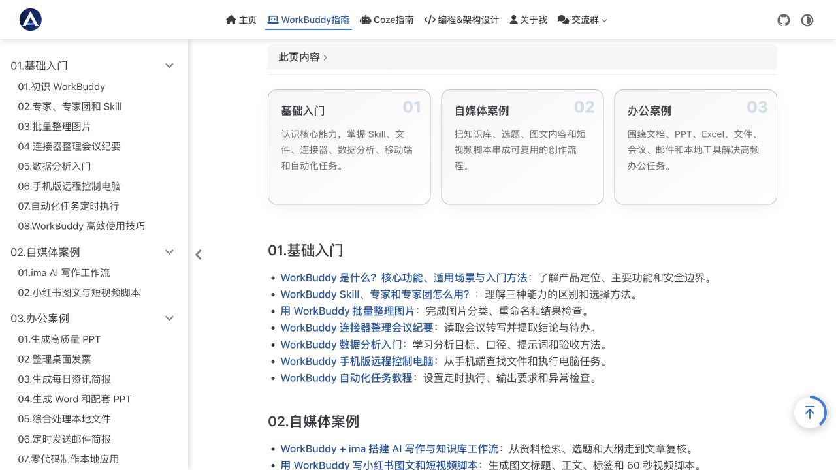This screenshot has width=836, height=470.
Task: Open link WorkBuddy 数据分析入门
Action: click(342, 345)
